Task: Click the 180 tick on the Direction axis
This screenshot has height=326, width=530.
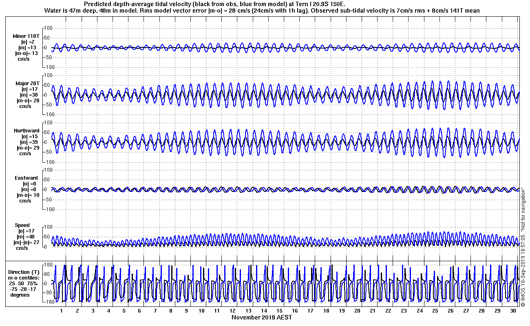Action: tap(48, 265)
